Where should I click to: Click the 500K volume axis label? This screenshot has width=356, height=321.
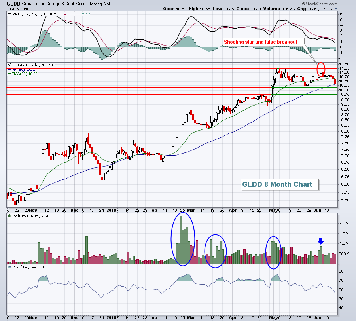(x=344, y=254)
